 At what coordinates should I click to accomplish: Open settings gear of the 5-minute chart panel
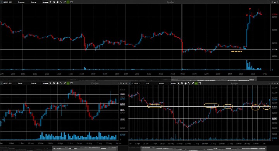pos(272,2)
